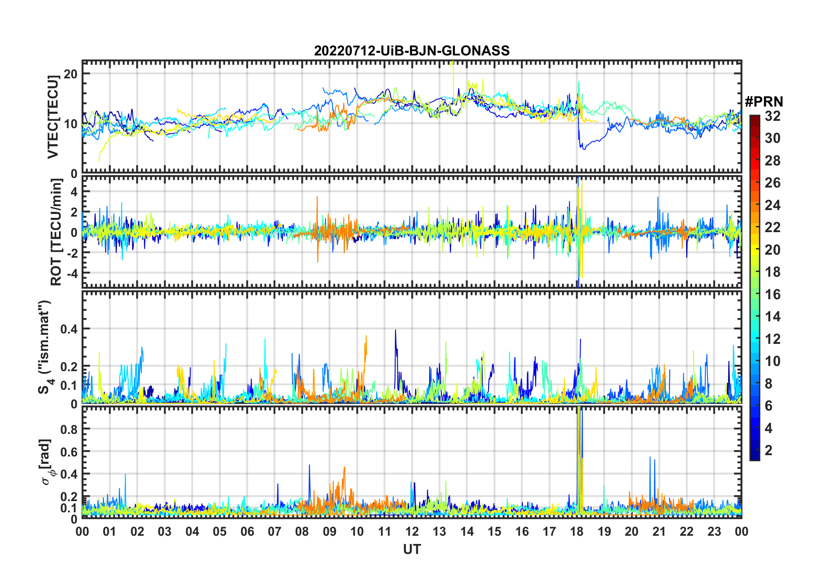Click colorbar tick label 2
Viewport: 824px width, 576px height.
(769, 450)
